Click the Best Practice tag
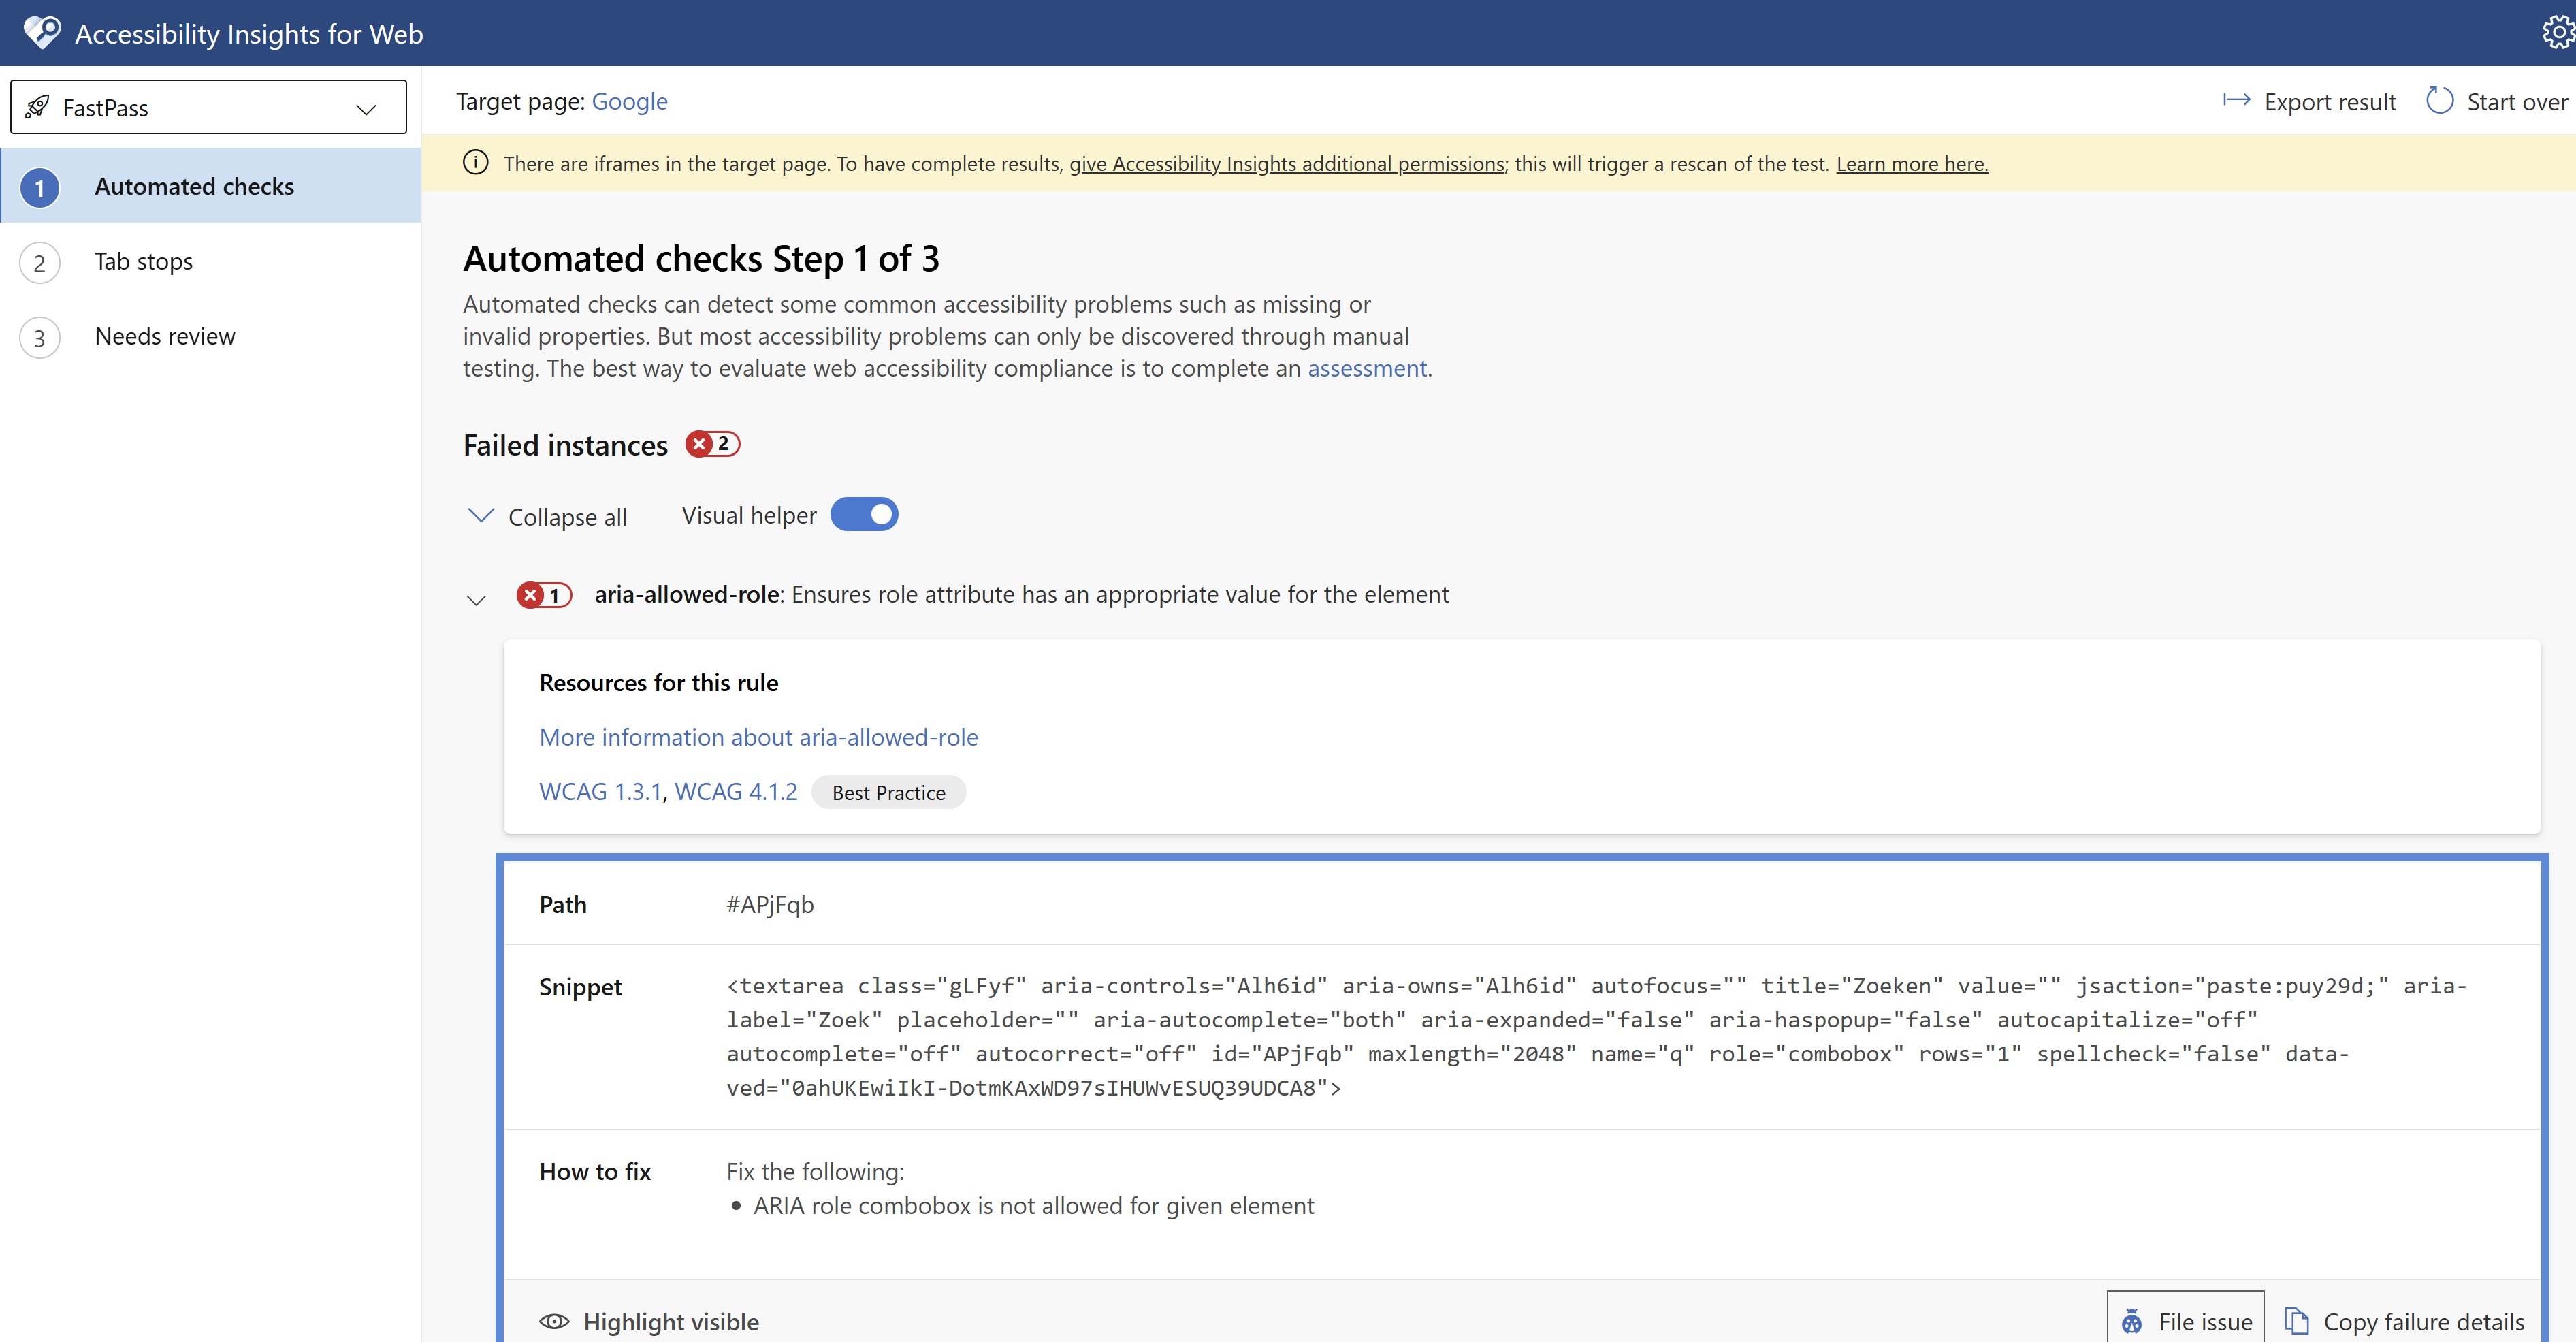The height and width of the screenshot is (1342, 2576). pos(888,793)
